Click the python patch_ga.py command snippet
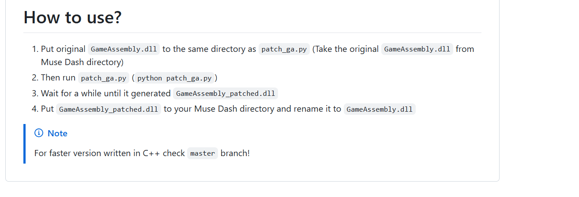 (x=174, y=78)
